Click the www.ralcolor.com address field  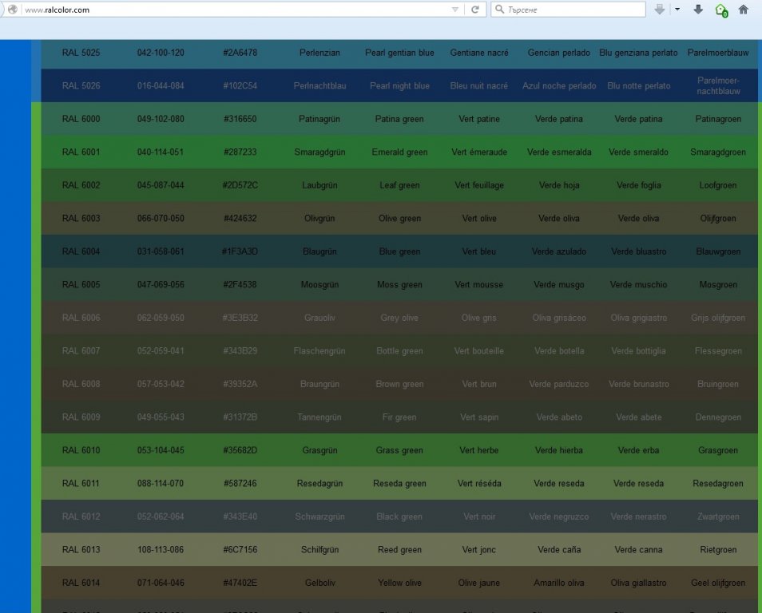232,10
